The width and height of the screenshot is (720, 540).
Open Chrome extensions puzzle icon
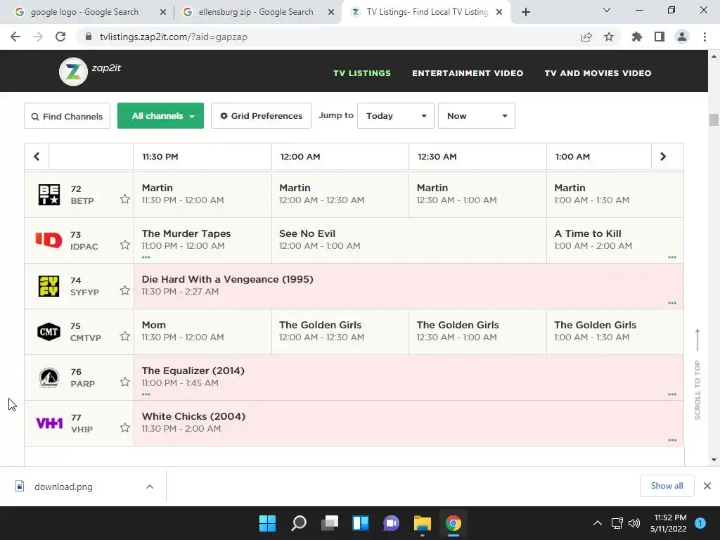tap(637, 37)
